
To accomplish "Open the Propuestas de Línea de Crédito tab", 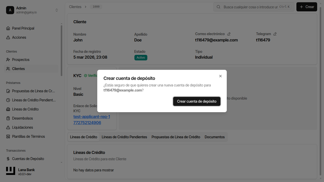I will [x=176, y=137].
